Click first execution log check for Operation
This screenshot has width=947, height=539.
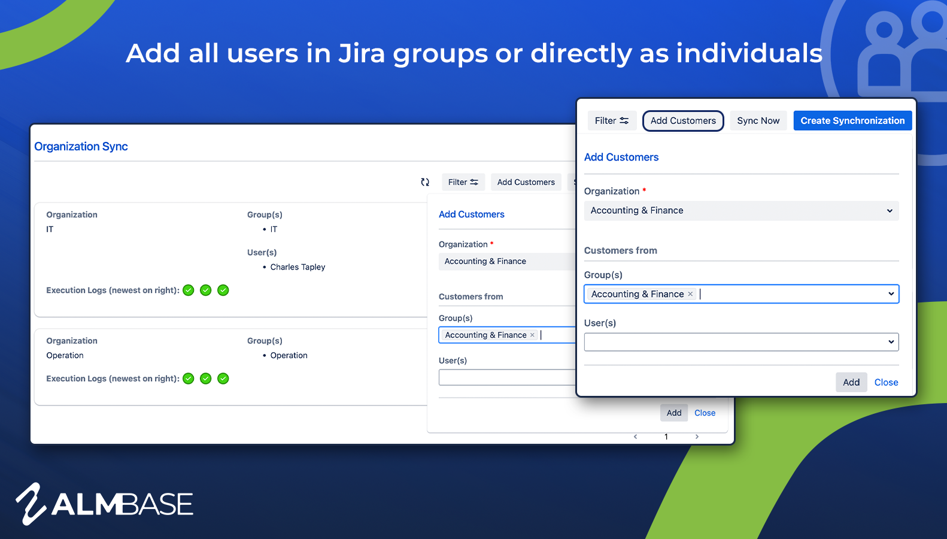tap(189, 378)
